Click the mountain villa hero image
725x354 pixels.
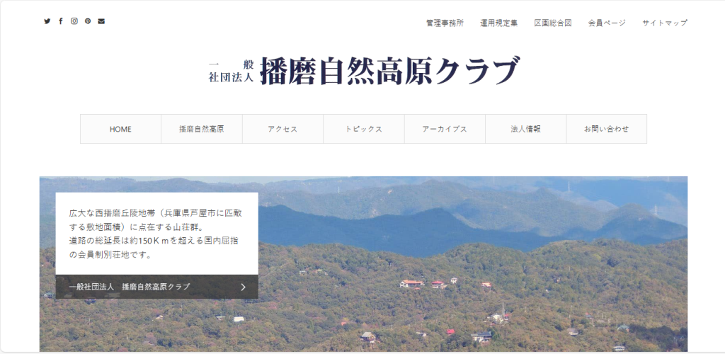pos(467,269)
